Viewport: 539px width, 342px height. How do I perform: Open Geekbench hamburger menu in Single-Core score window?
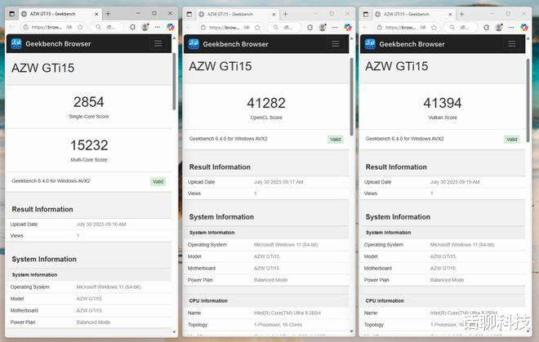pos(158,43)
